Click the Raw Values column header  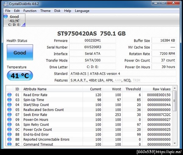pyautogui.click(x=157, y=89)
